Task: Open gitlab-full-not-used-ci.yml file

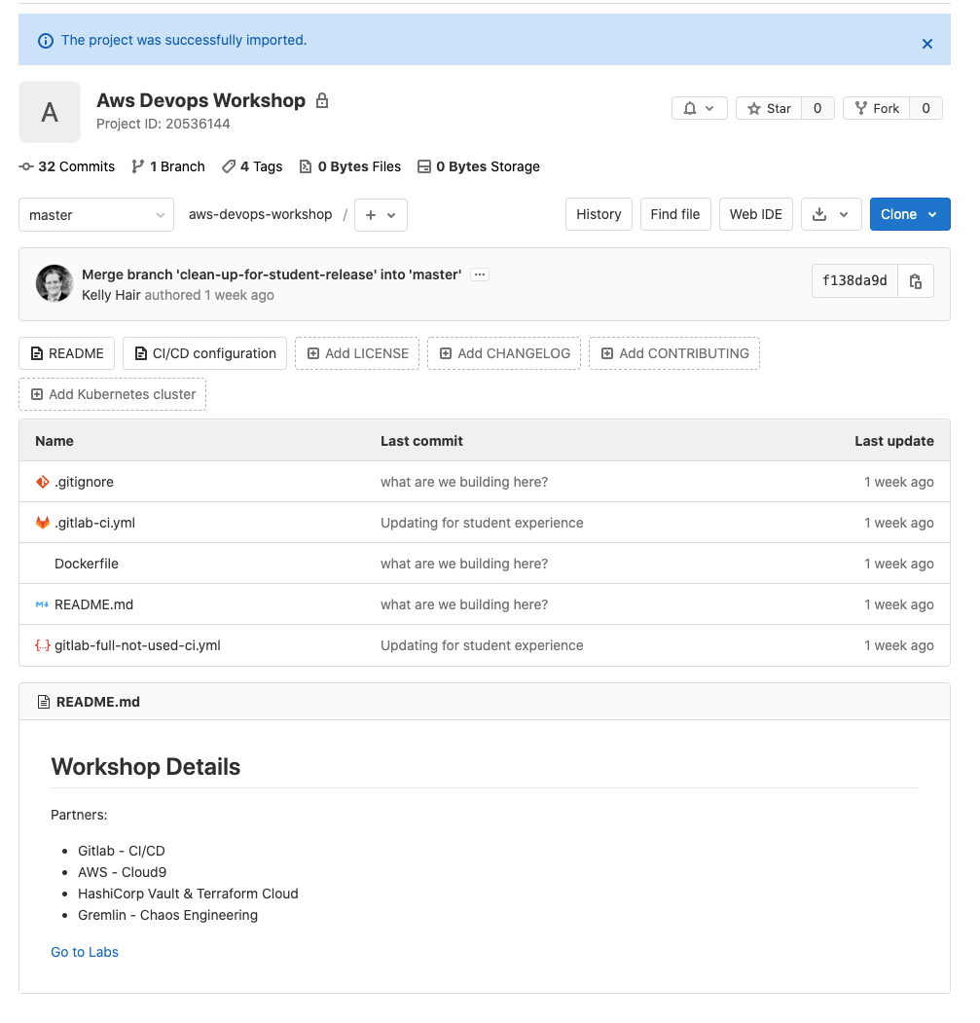Action: point(137,645)
